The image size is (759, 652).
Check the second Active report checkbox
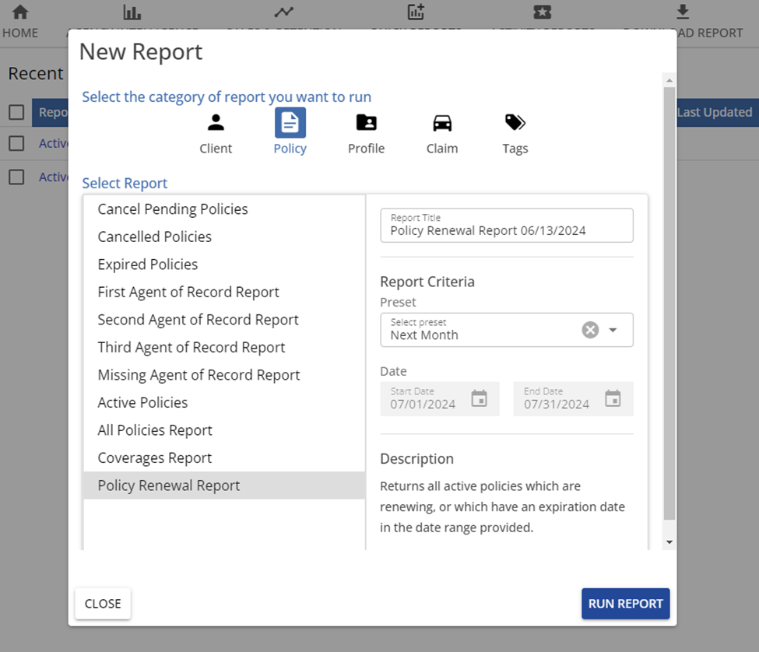click(16, 177)
